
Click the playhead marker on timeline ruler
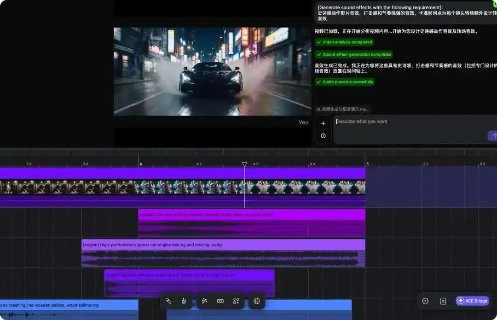coord(245,164)
